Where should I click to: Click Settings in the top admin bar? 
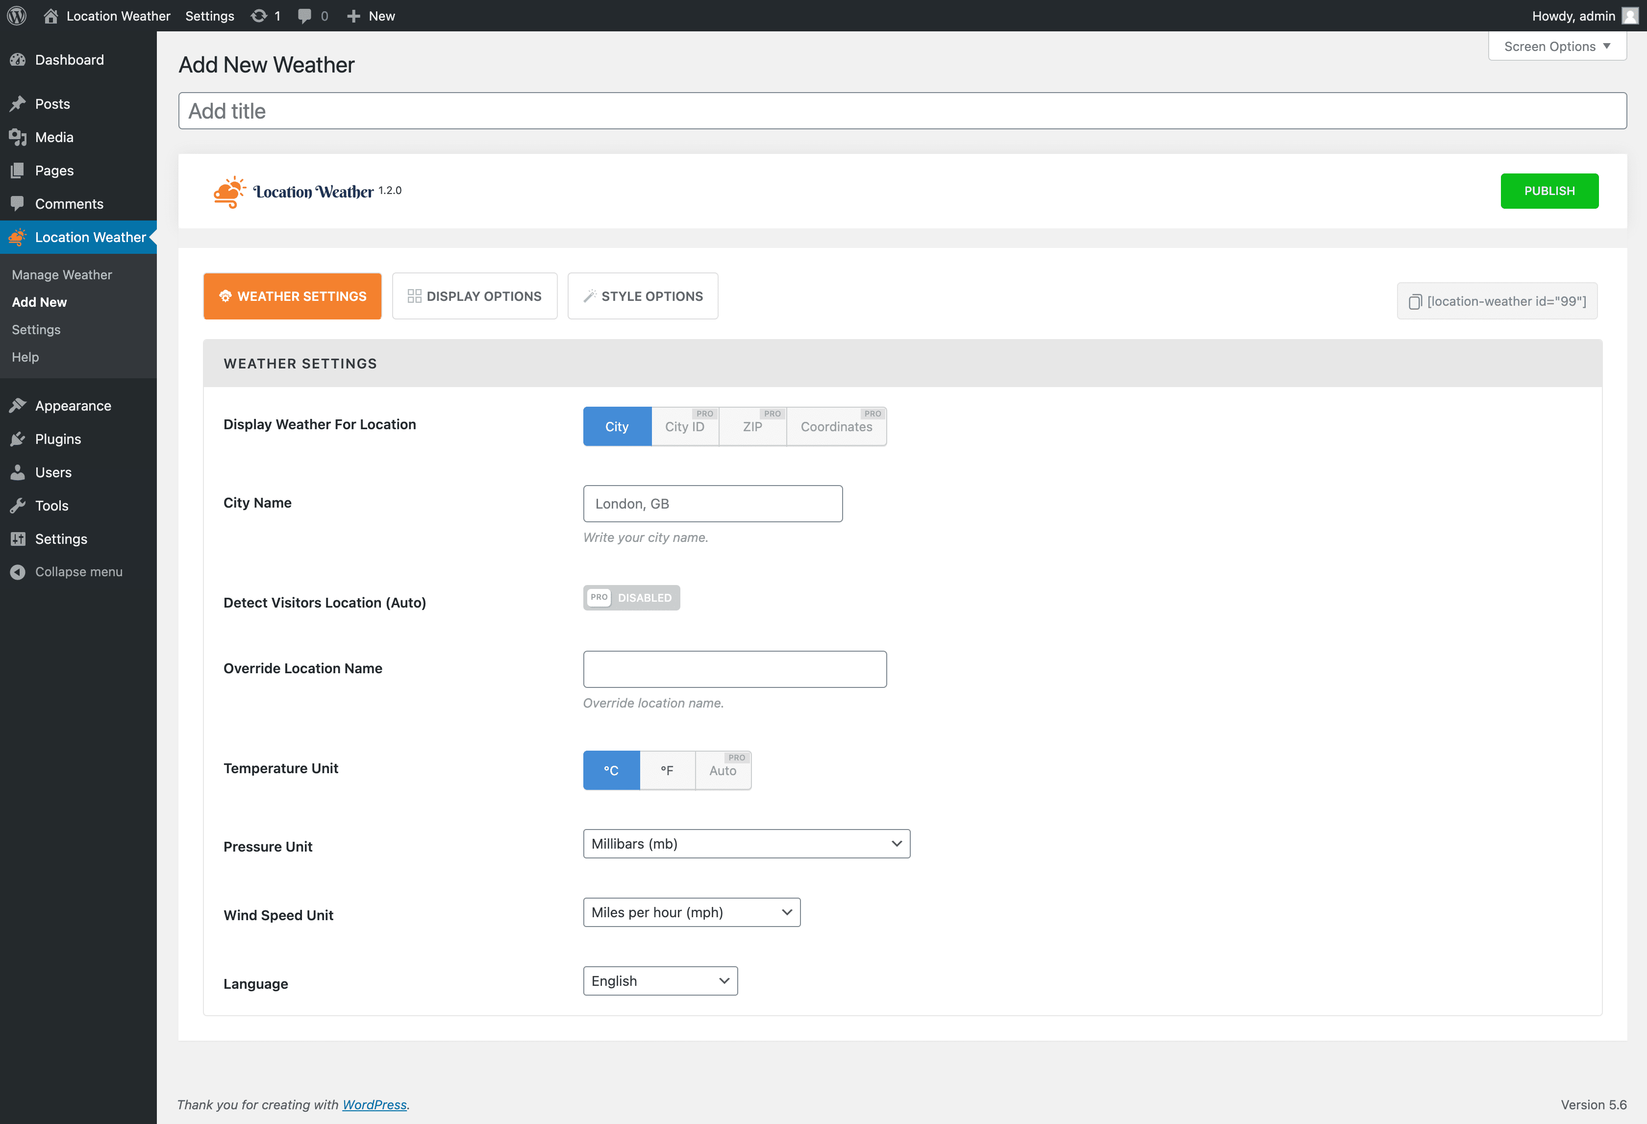209,16
